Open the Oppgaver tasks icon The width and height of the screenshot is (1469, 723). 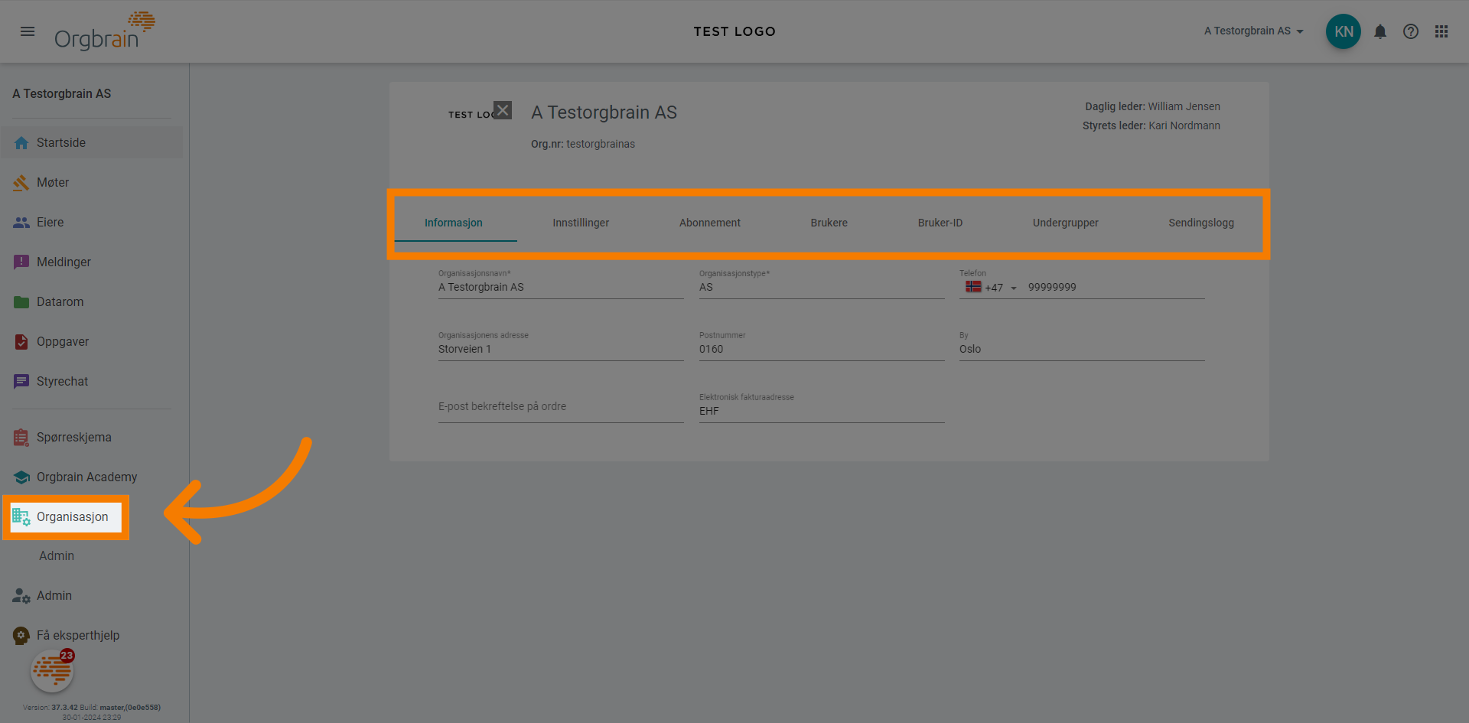tap(21, 341)
